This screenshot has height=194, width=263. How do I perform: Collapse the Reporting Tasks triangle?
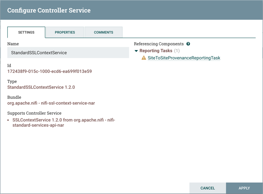click(136, 51)
